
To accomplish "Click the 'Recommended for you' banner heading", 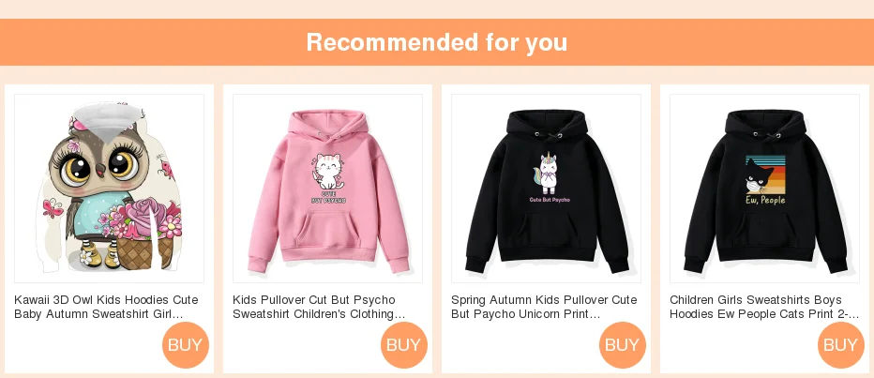I will [x=437, y=42].
